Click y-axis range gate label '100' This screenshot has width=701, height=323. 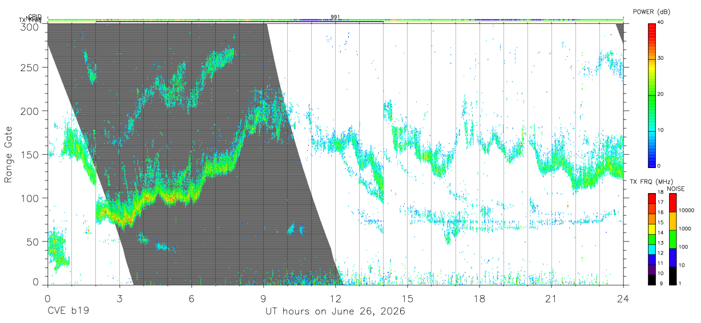(31, 198)
